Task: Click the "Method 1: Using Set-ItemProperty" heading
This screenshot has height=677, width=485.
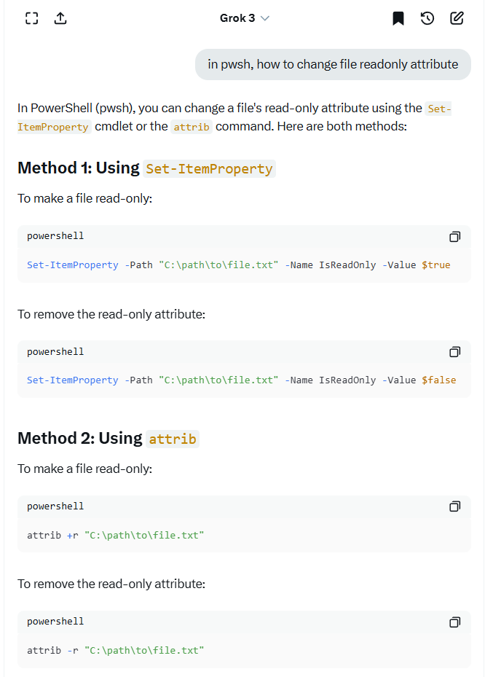Action: tap(146, 168)
